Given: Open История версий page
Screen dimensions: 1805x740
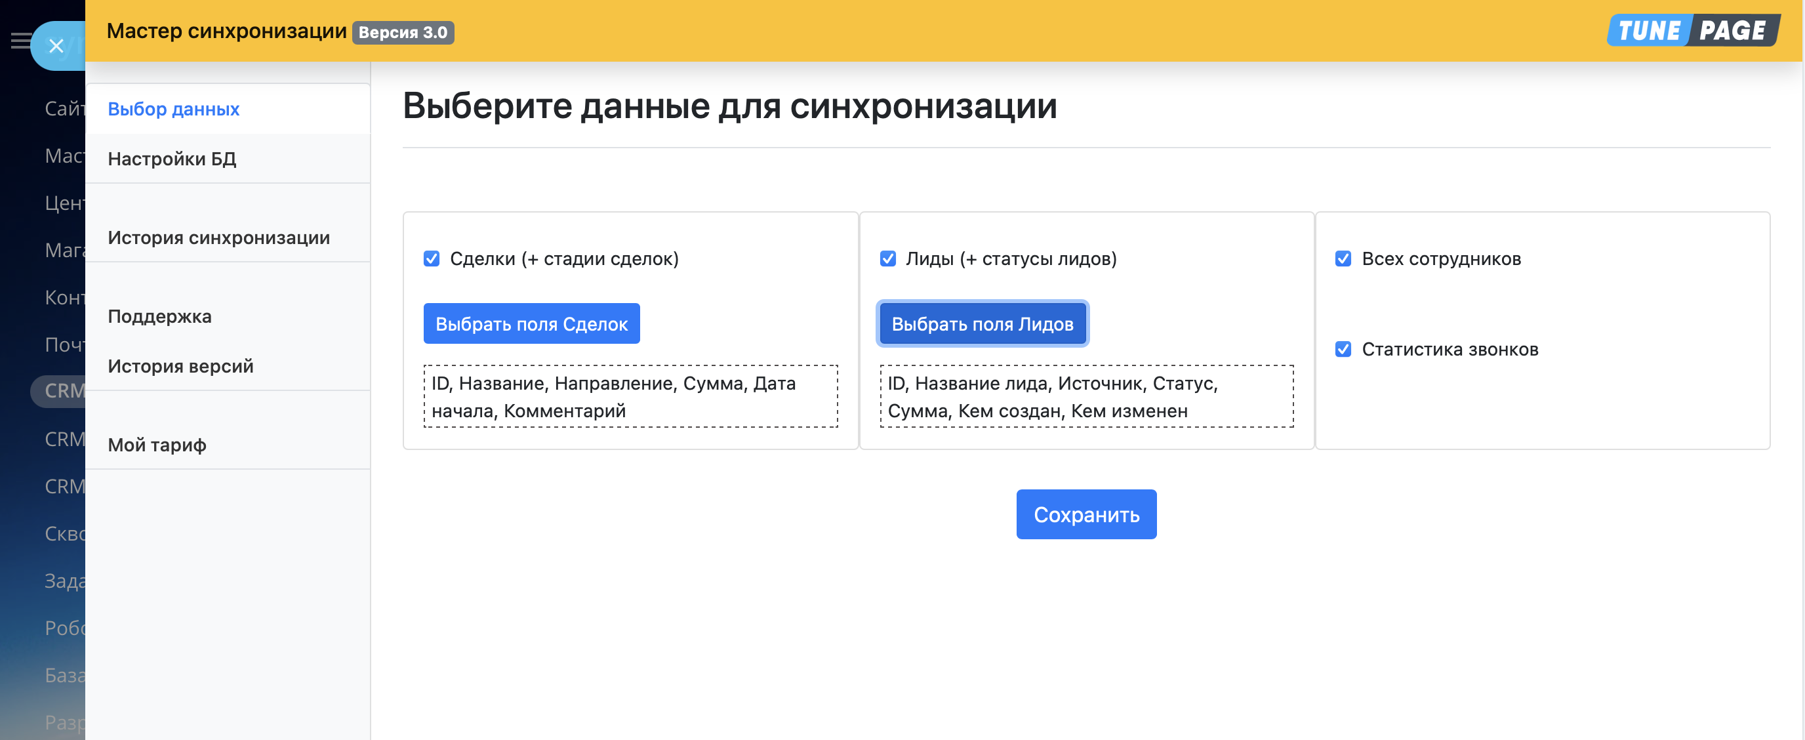Looking at the screenshot, I should point(180,366).
